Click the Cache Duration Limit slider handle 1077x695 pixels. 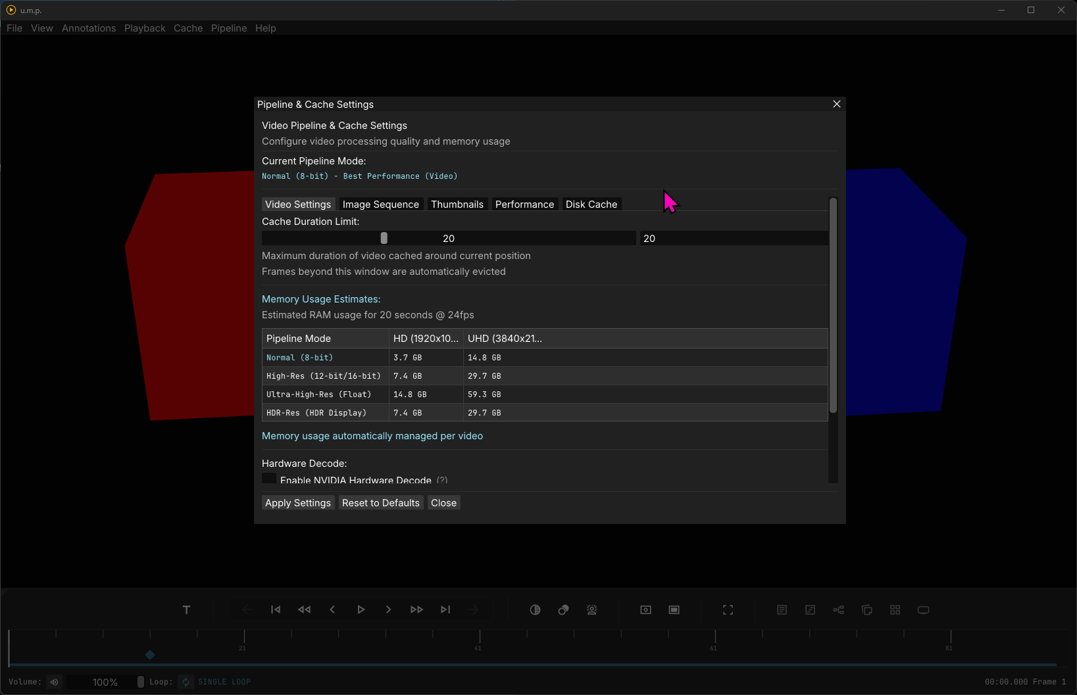coord(384,238)
